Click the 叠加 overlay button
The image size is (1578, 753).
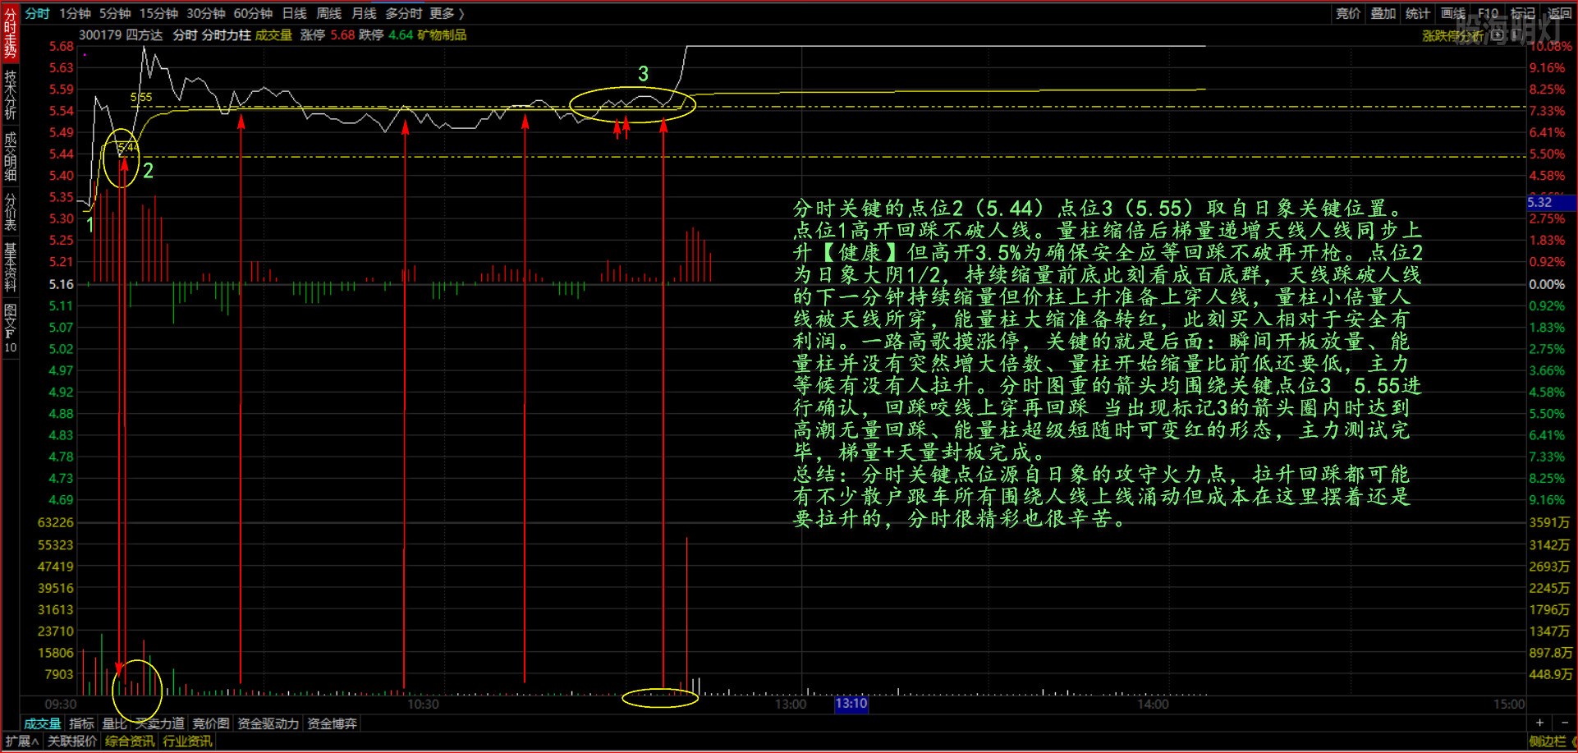tap(1383, 13)
